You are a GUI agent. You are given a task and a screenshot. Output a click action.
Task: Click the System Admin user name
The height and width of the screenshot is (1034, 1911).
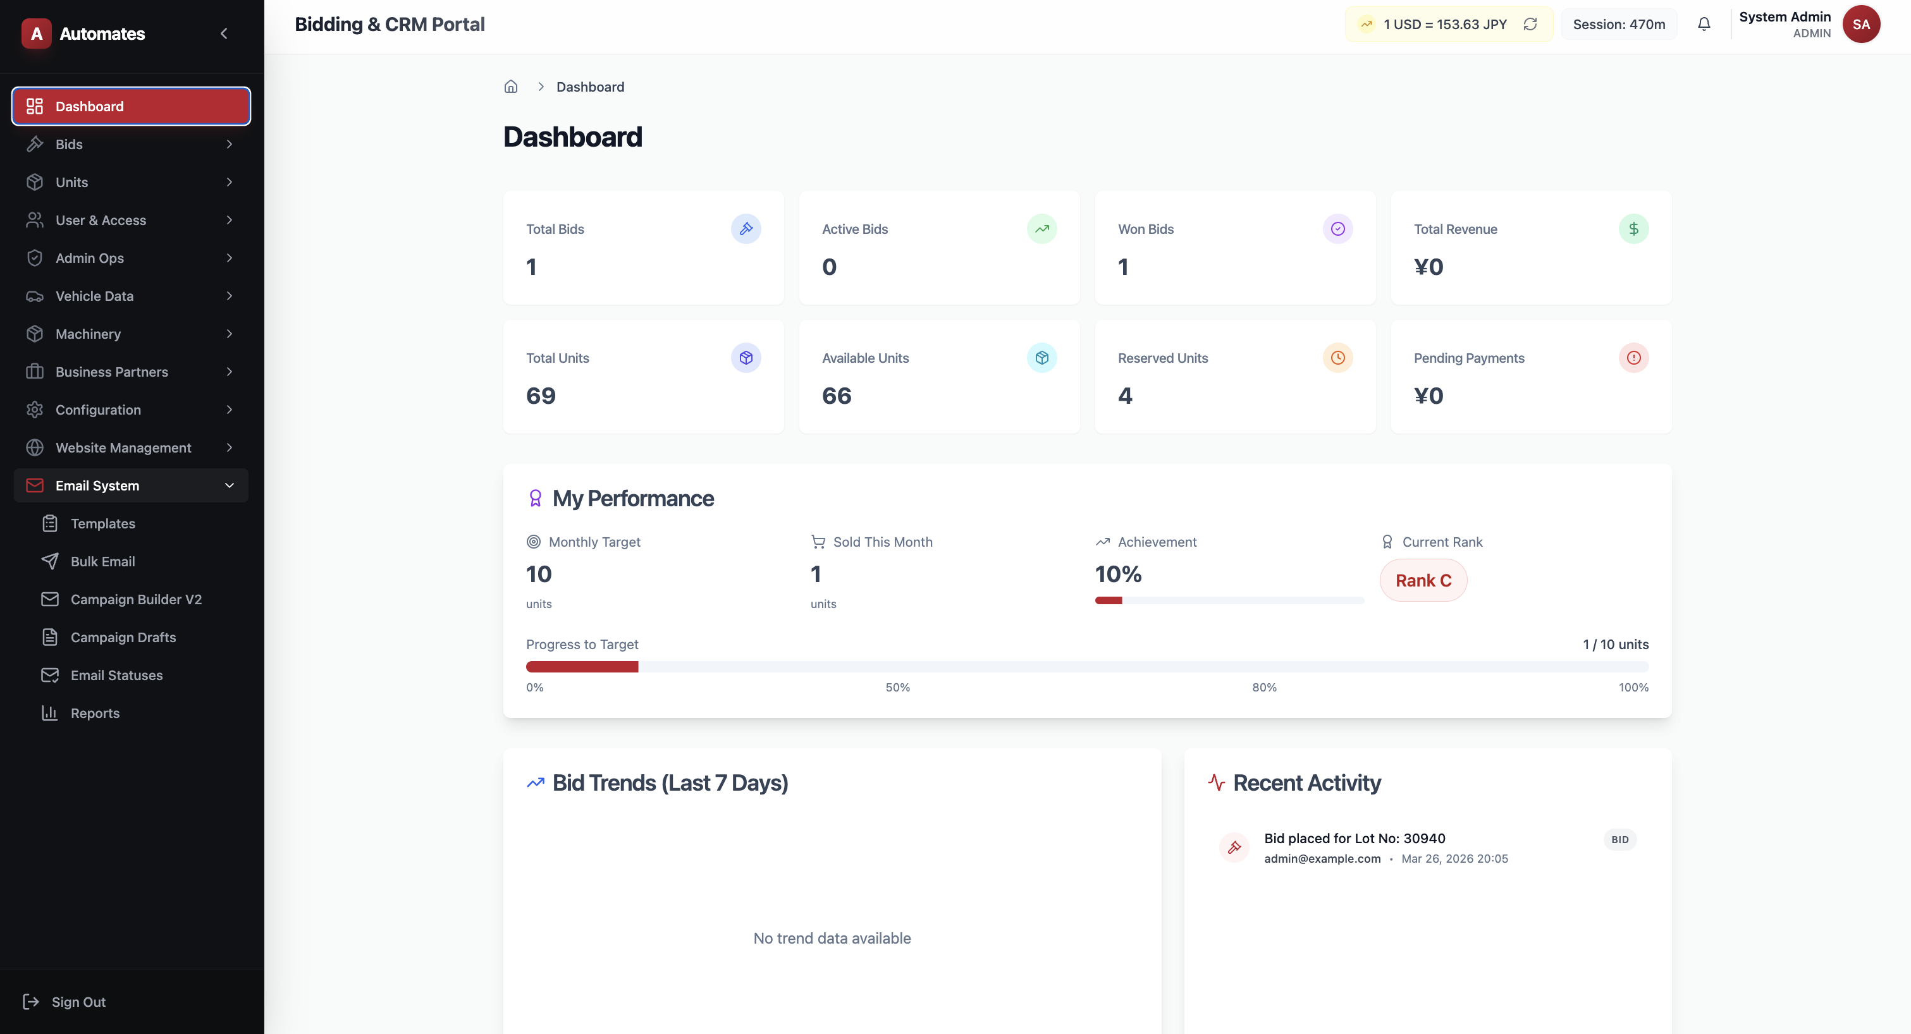[1784, 17]
